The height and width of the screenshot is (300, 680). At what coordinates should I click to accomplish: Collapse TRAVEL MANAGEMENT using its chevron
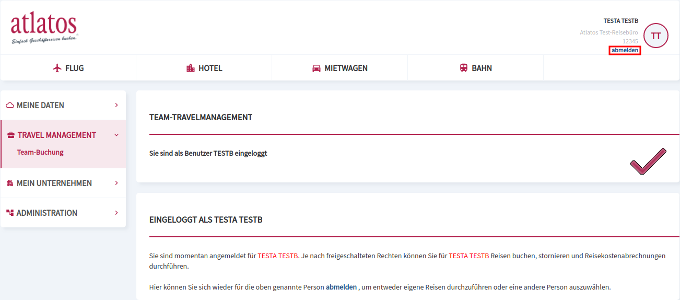point(116,135)
